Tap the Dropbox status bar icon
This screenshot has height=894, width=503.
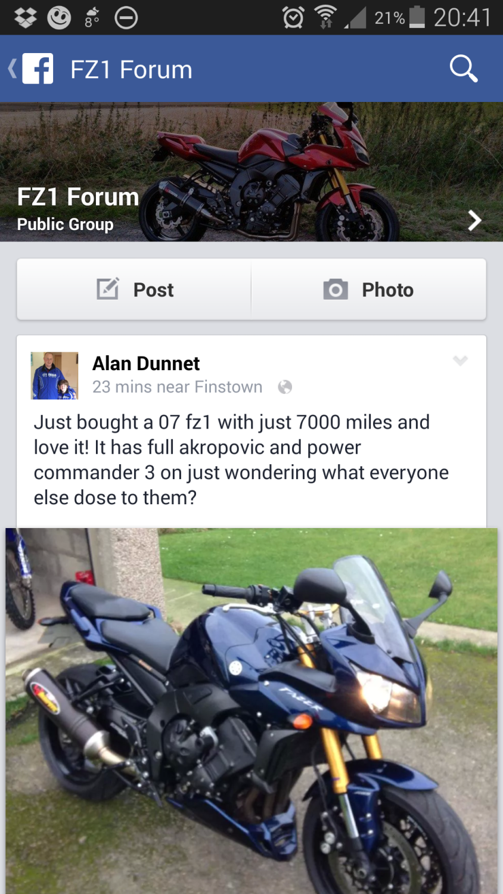point(26,18)
